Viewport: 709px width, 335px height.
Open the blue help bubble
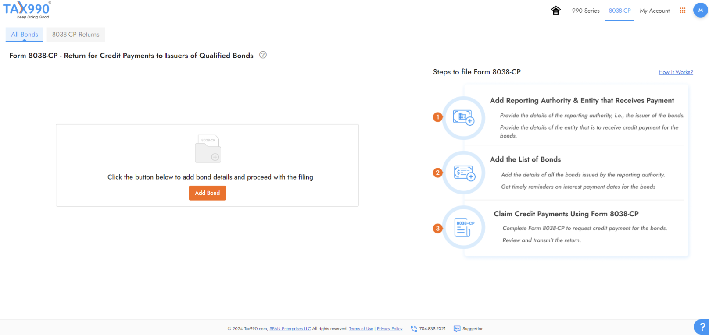click(x=702, y=327)
